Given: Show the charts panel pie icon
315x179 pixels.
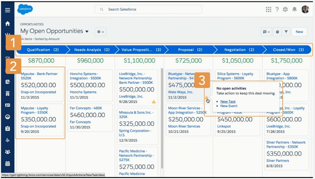Looking at the screenshot, I should (x=278, y=32).
